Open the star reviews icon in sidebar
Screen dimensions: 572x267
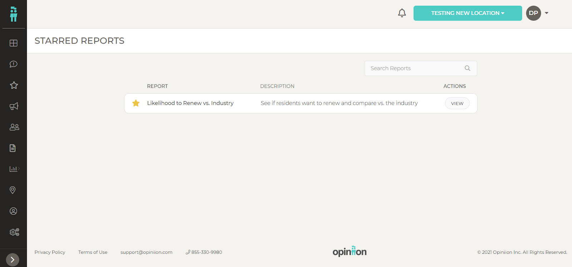14,85
